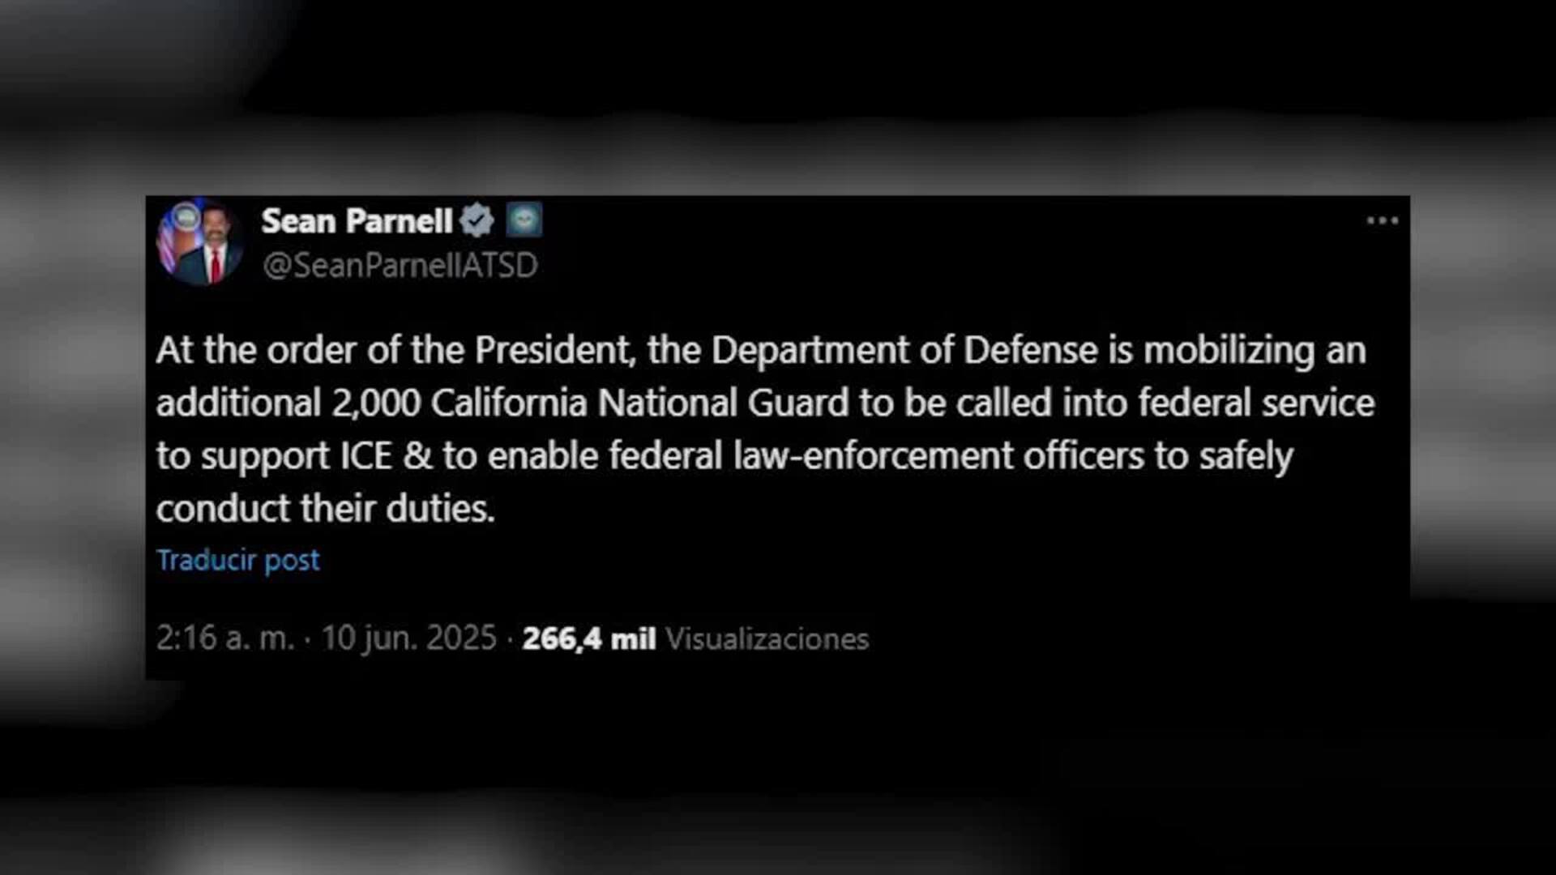The width and height of the screenshot is (1556, 875).
Task: Click the words "Department of Defense"
Action: pyautogui.click(x=904, y=351)
